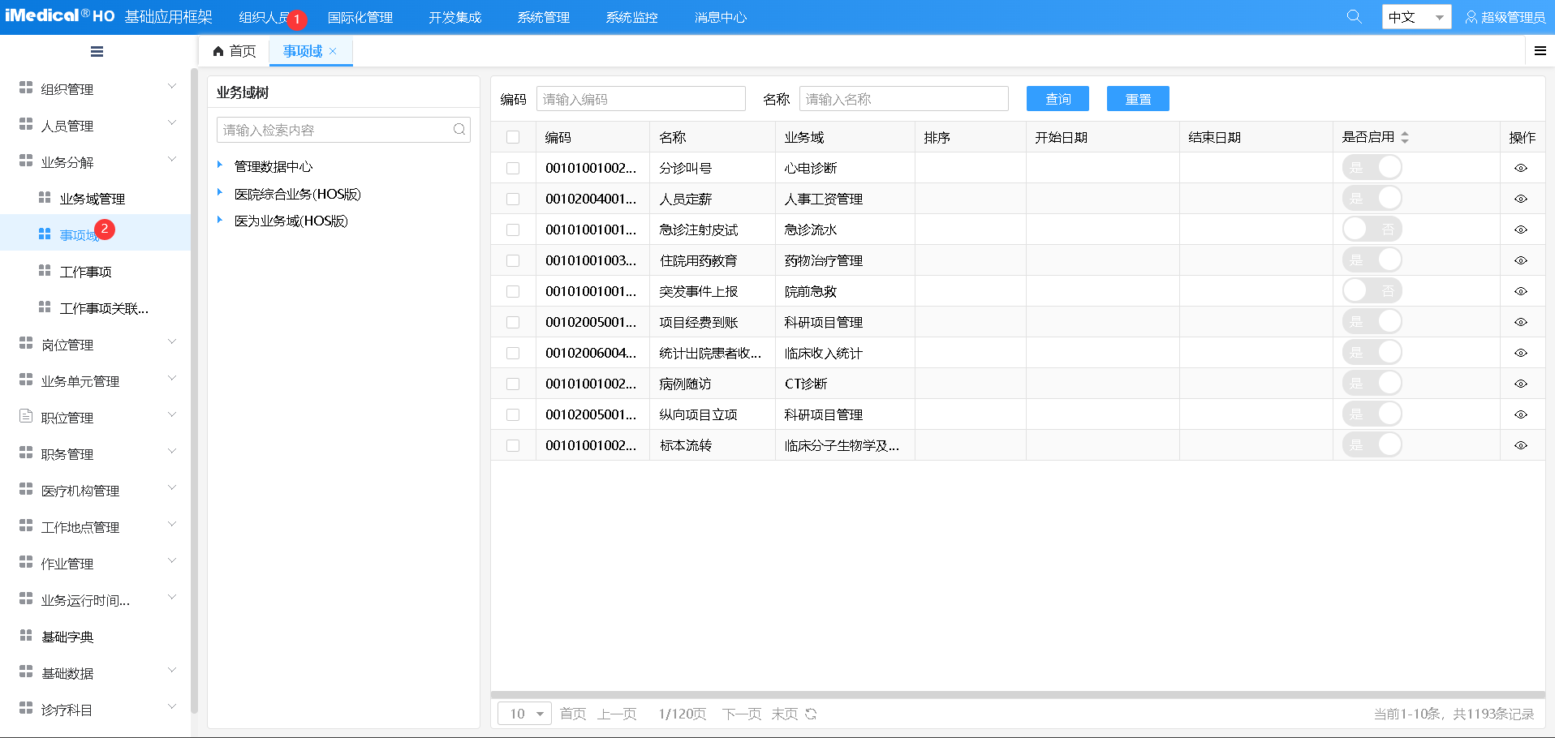Check the select-all checkbox in the table header
1555x738 pixels.
click(x=514, y=137)
